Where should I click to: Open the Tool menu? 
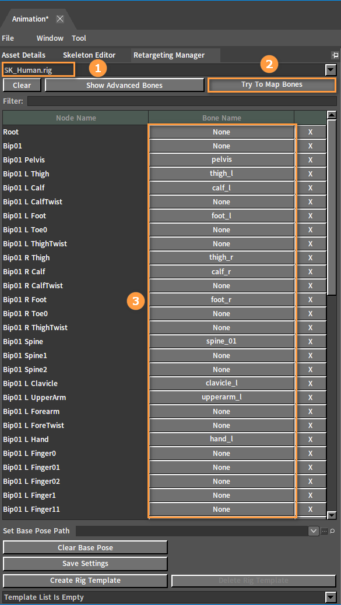coord(79,38)
